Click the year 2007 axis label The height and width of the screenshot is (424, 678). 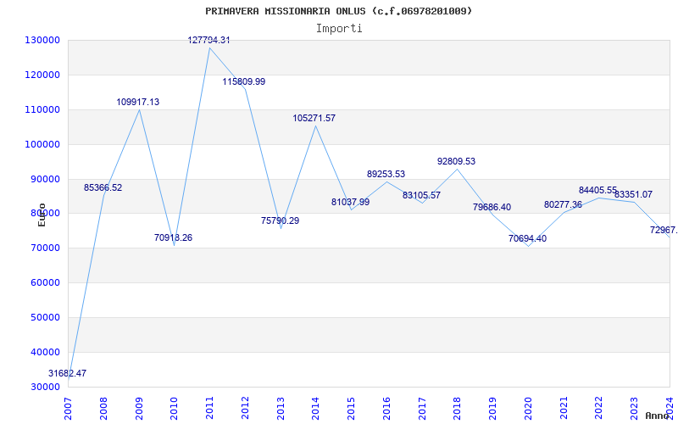click(x=69, y=409)
